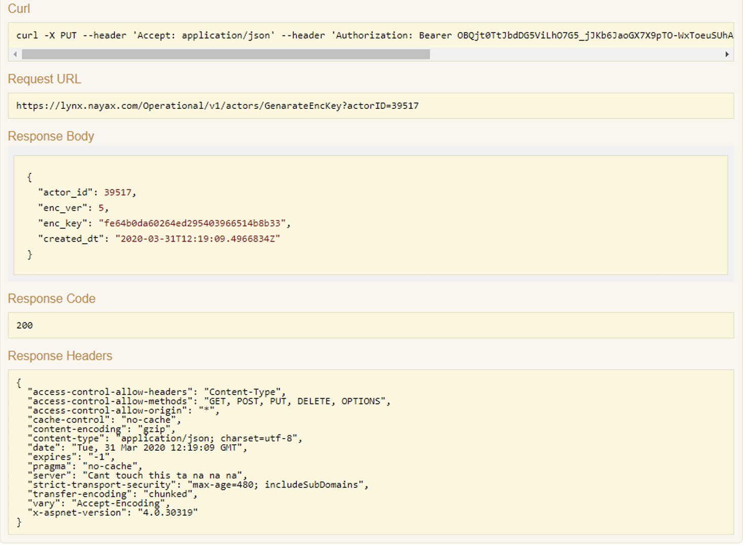This screenshot has height=545, width=743.
Task: Click the cache-control header line
Action: (x=104, y=420)
